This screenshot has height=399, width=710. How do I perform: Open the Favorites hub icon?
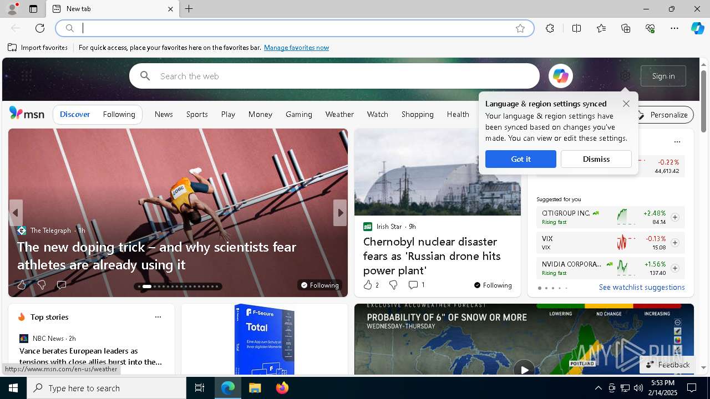[601, 28]
